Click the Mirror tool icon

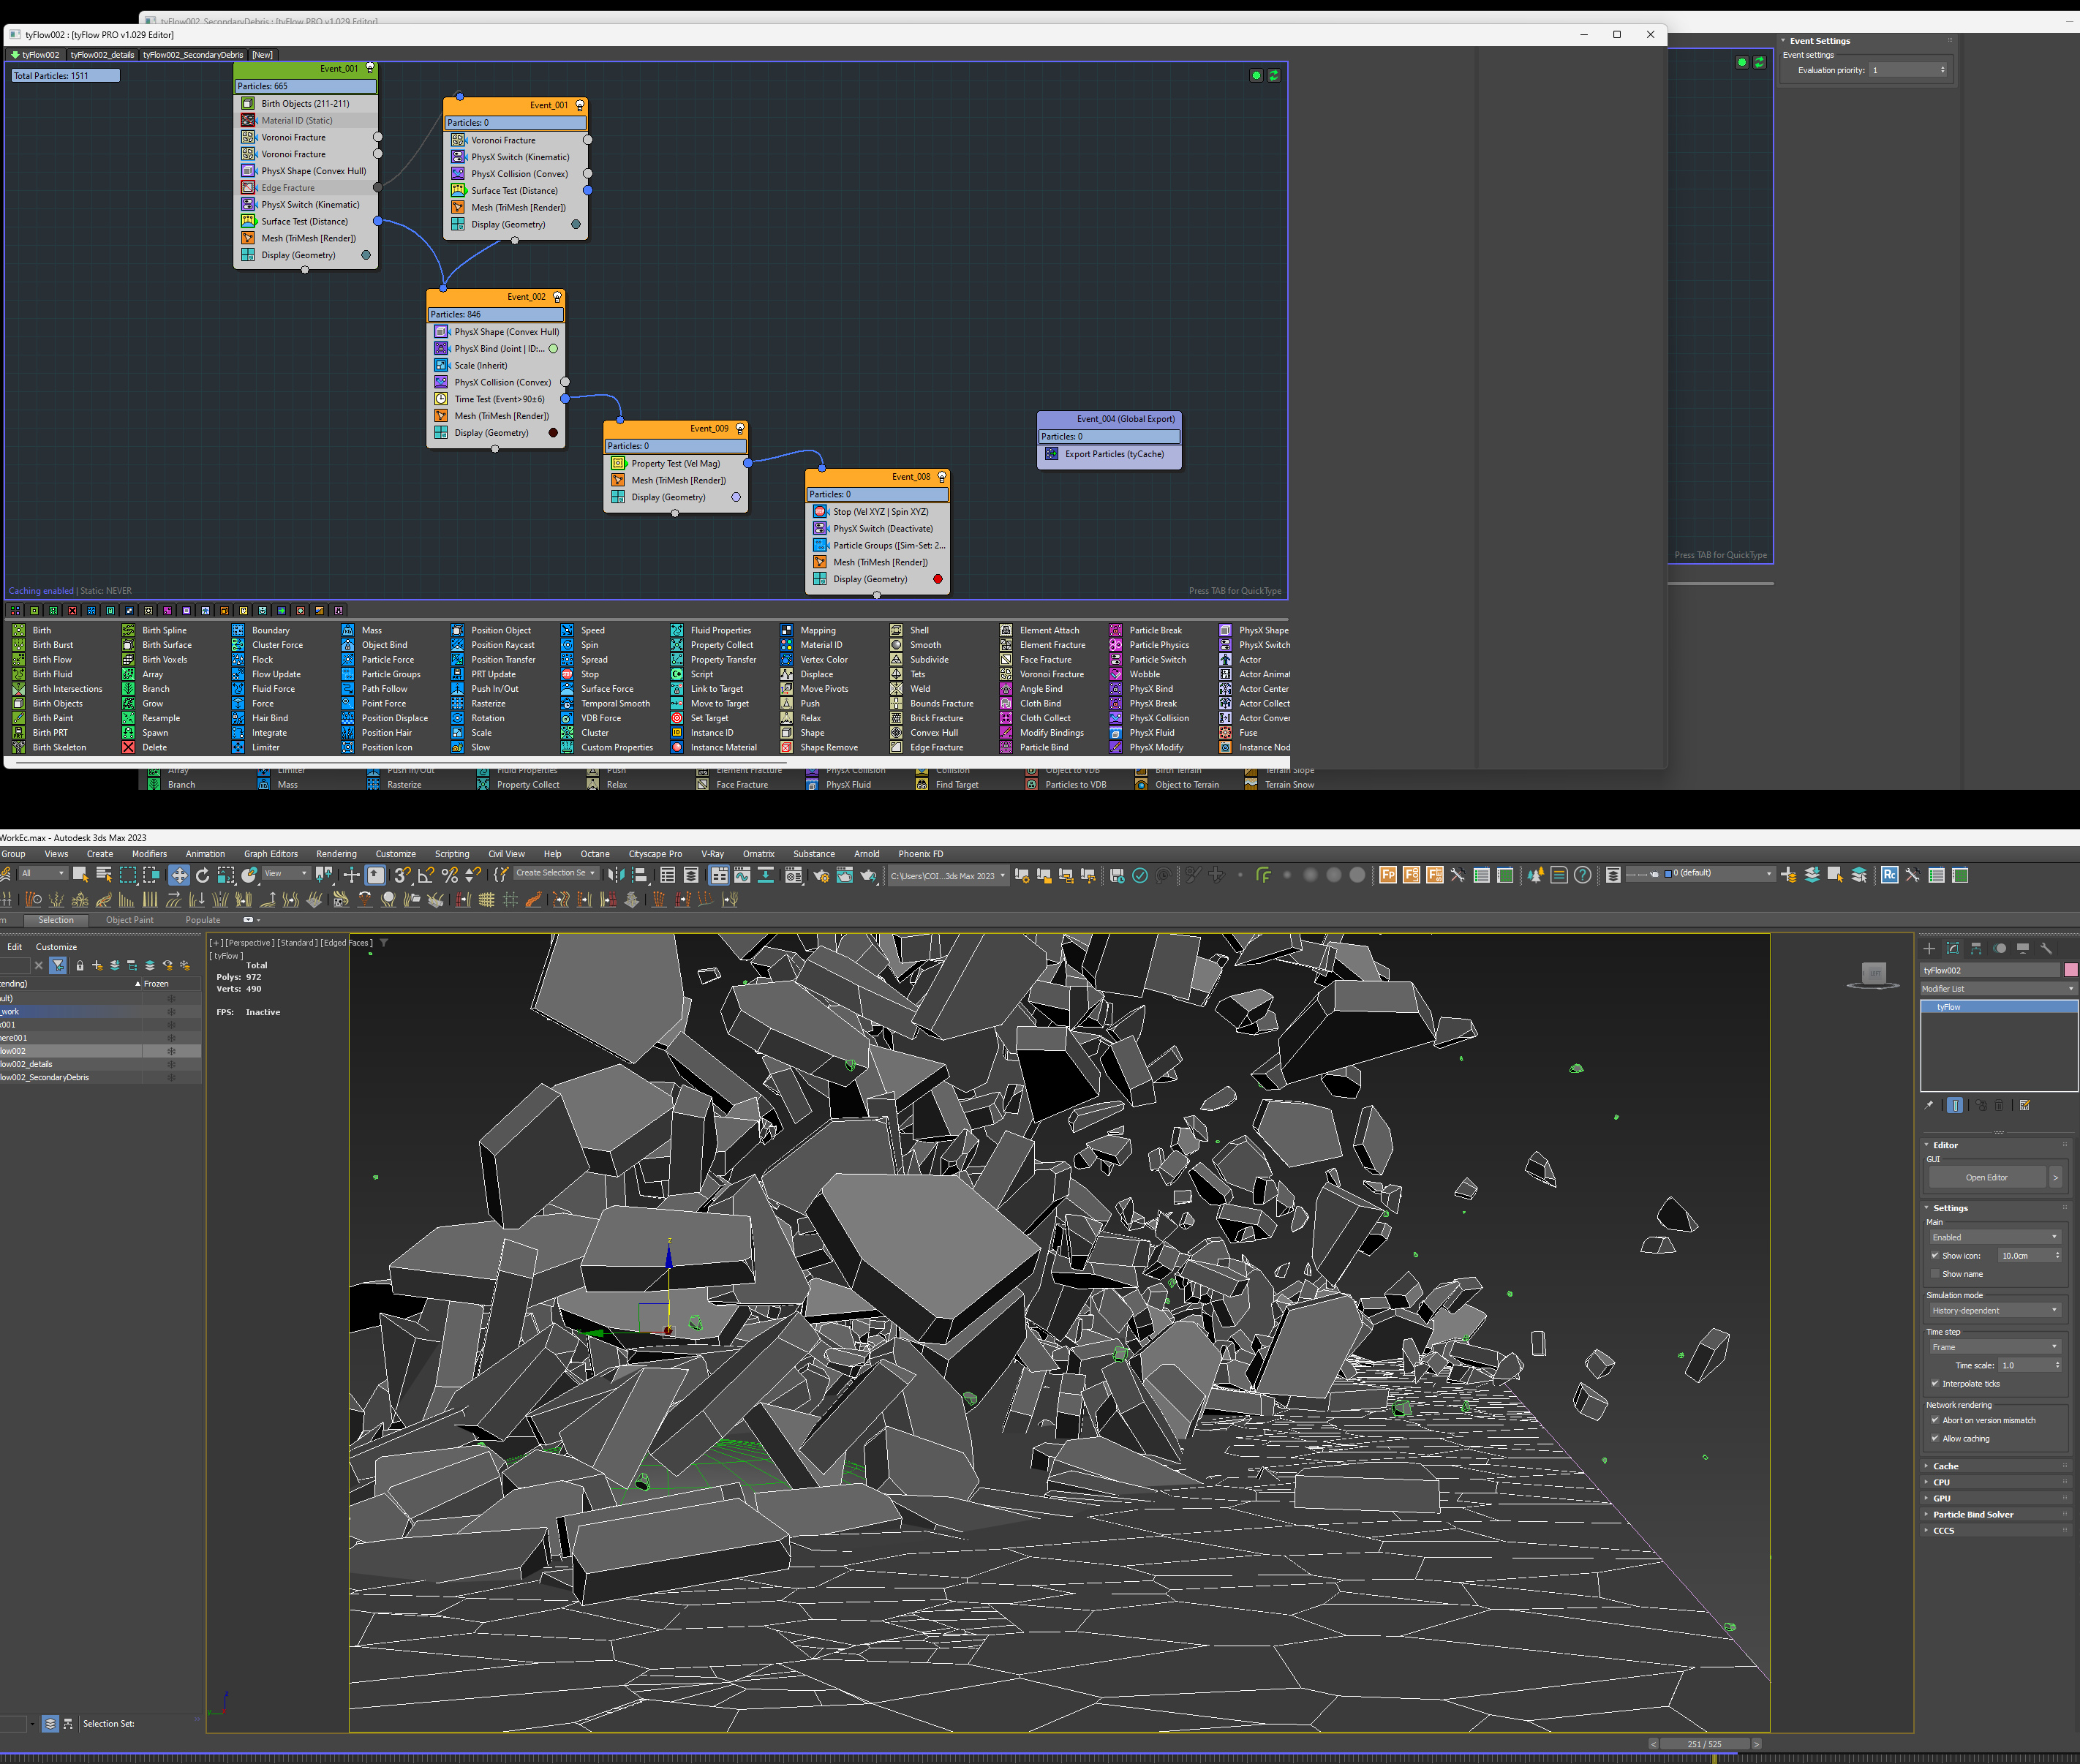(616, 875)
